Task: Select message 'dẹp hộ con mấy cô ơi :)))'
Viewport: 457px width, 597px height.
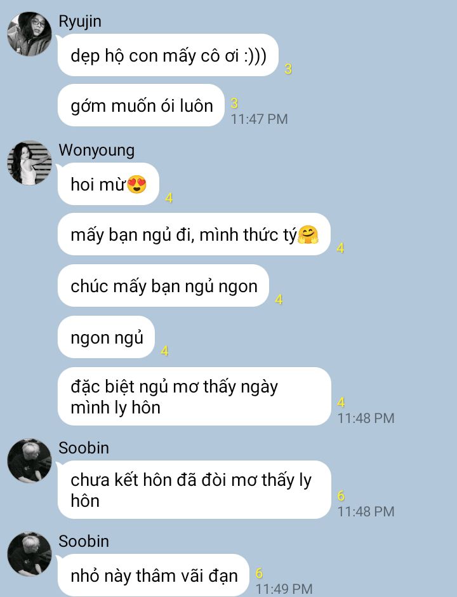Action: (168, 55)
